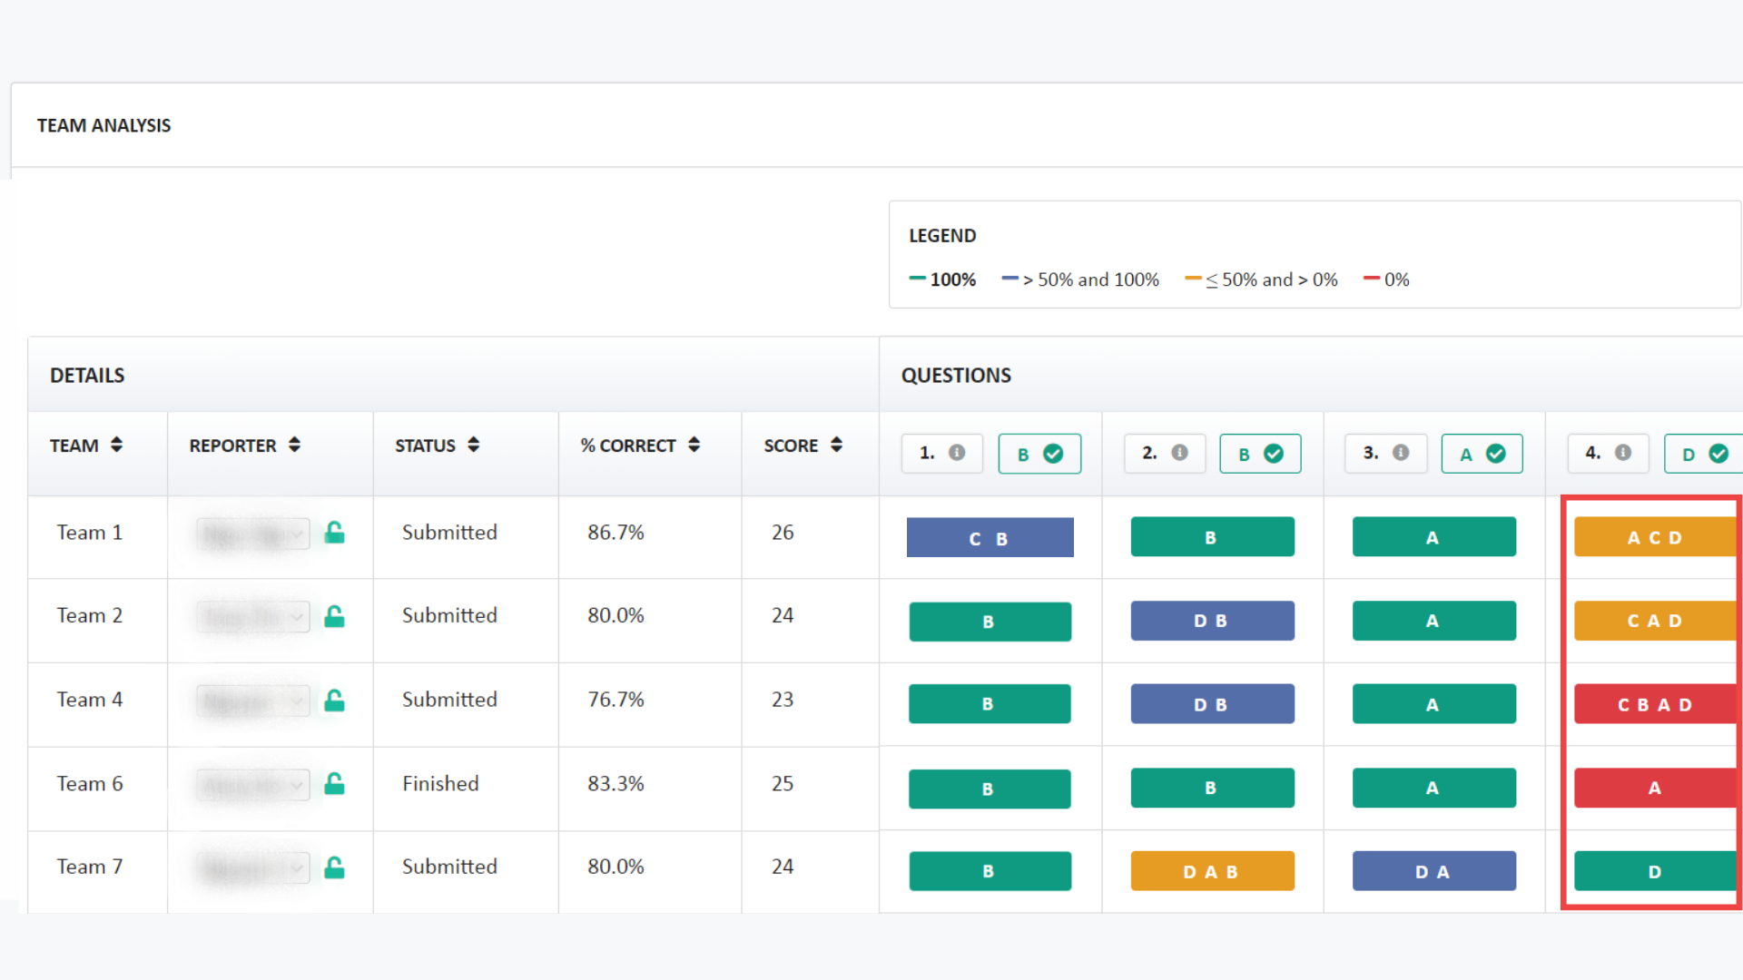This screenshot has height=980, width=1743.
Task: Click the info icon for question 1
Action: [959, 454]
